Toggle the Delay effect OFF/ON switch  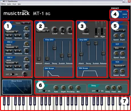click(98, 91)
